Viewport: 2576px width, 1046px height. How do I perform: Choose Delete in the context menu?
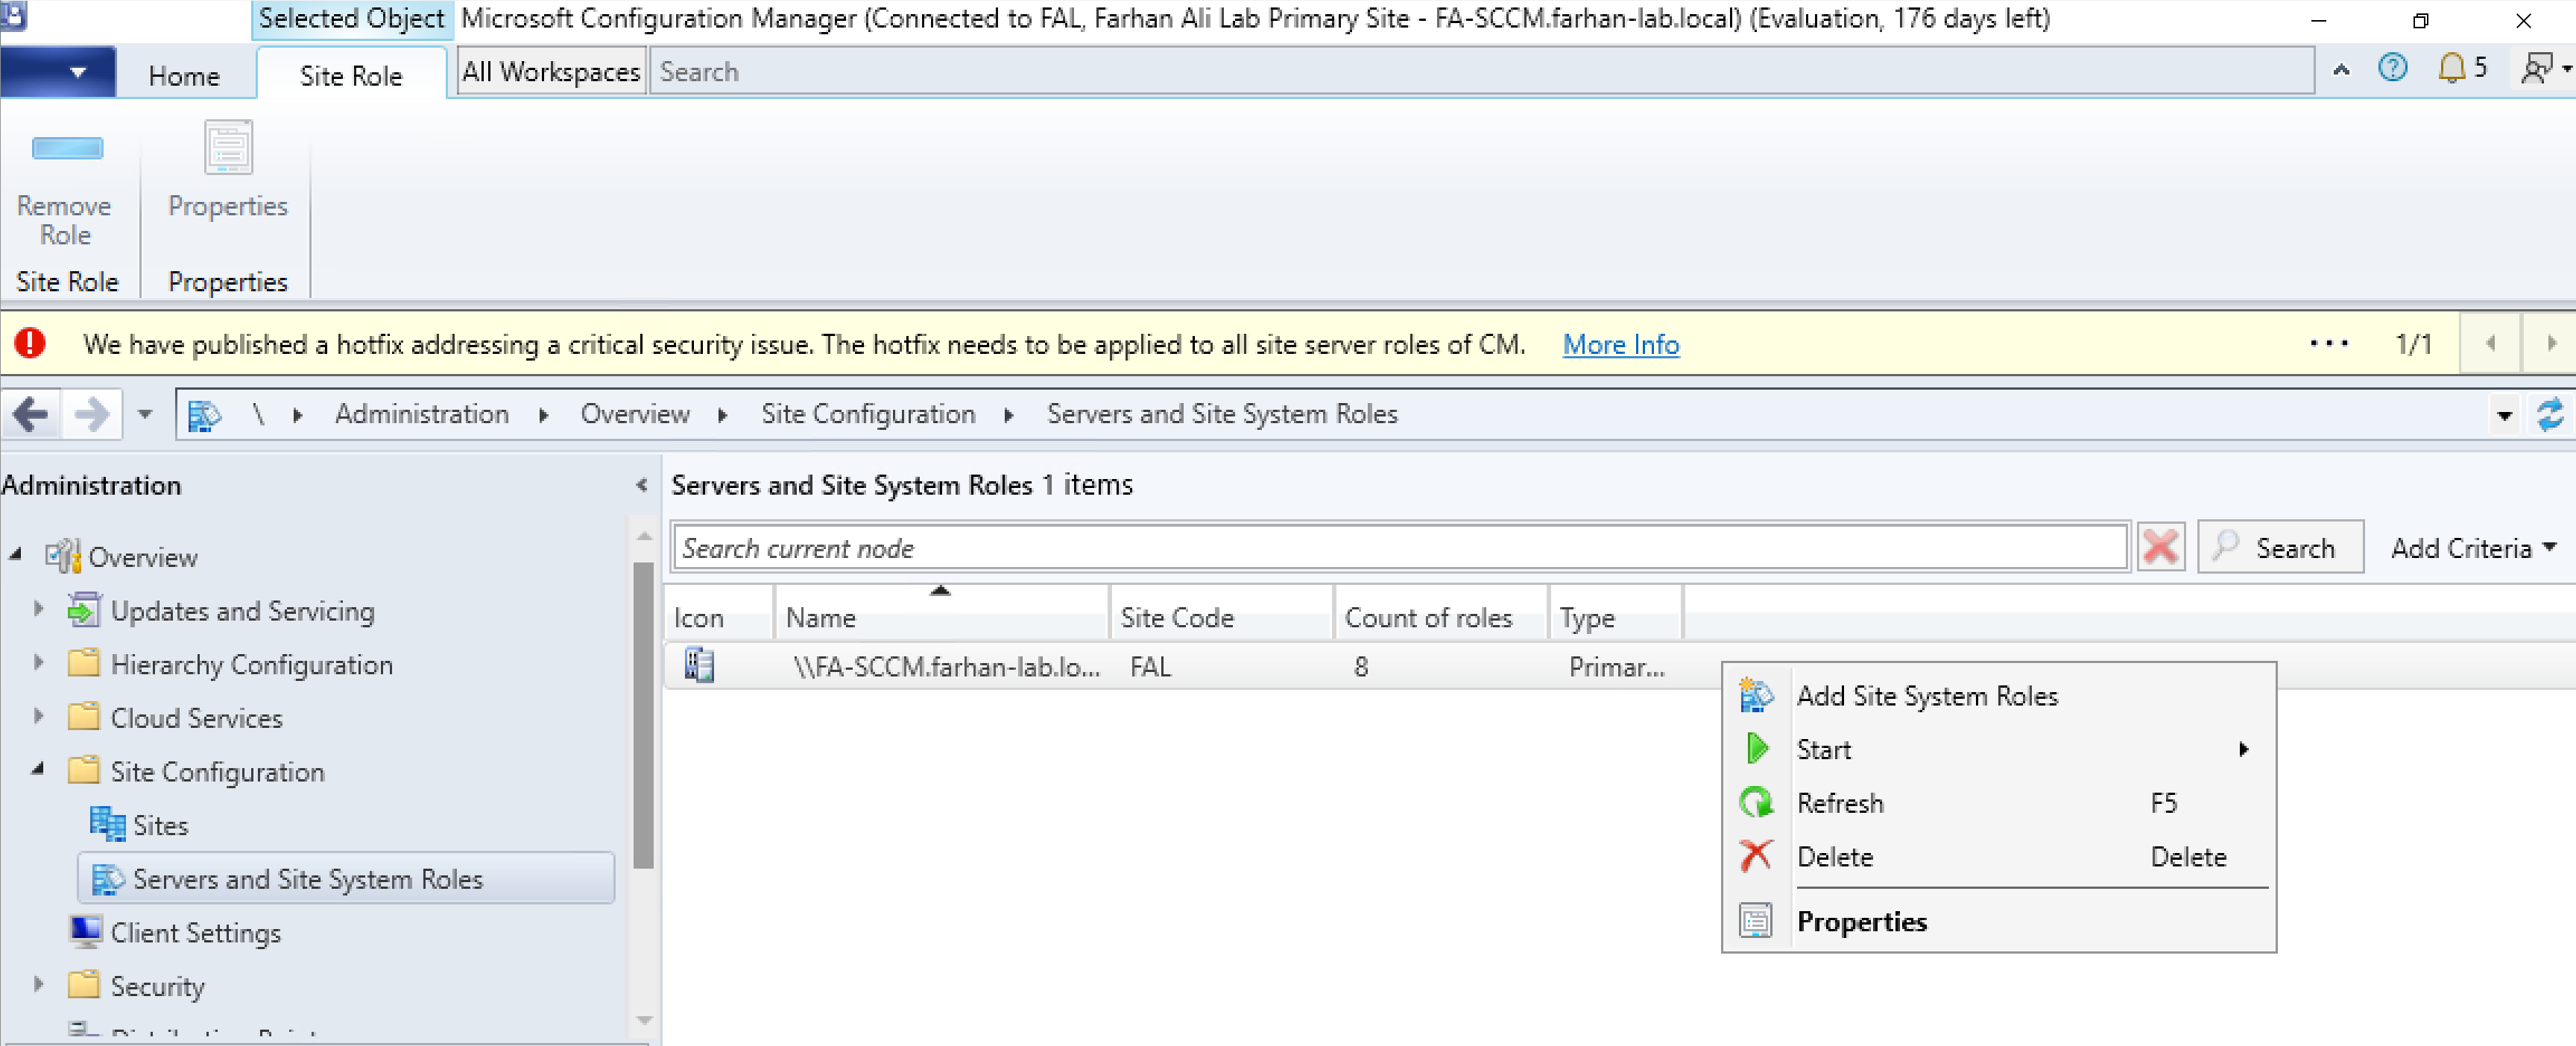1834,857
